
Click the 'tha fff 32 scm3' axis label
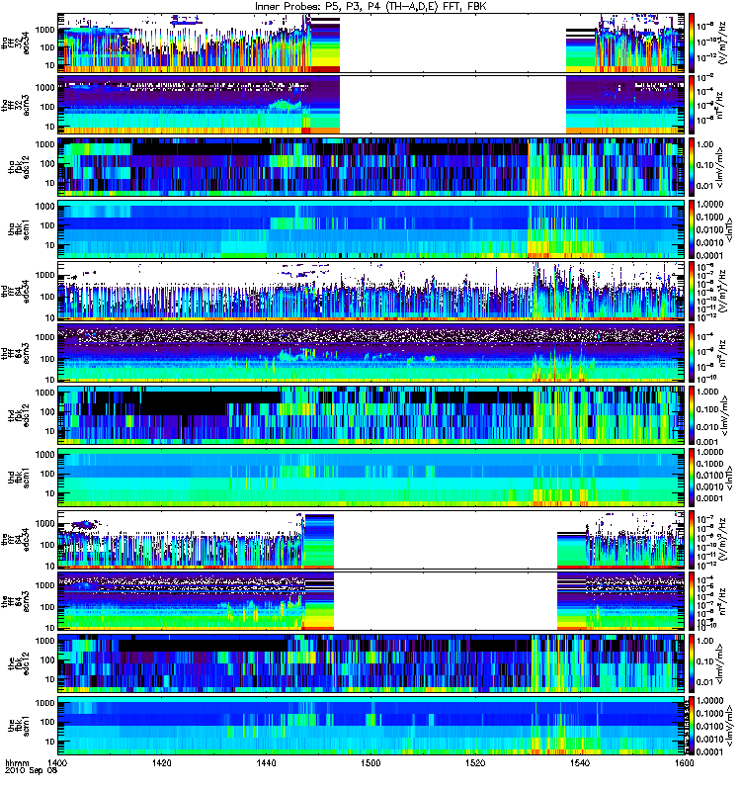coord(16,106)
